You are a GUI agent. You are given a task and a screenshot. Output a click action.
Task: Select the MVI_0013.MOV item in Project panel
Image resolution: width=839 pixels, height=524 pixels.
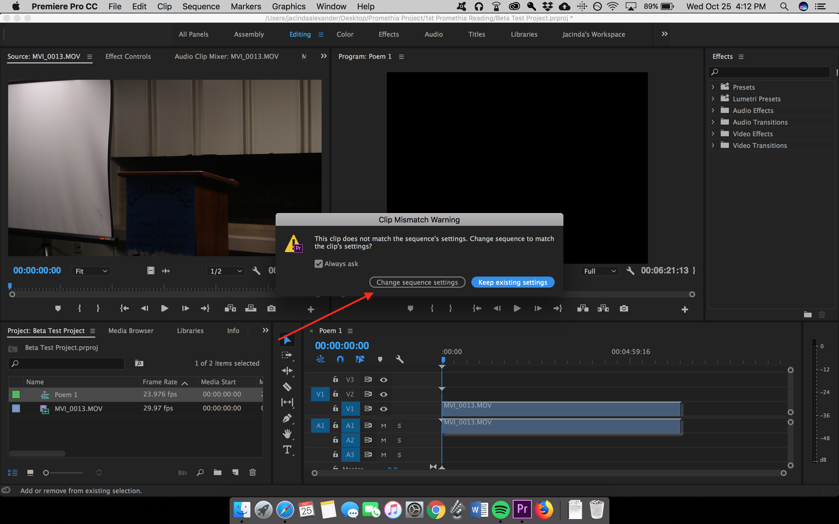click(78, 409)
